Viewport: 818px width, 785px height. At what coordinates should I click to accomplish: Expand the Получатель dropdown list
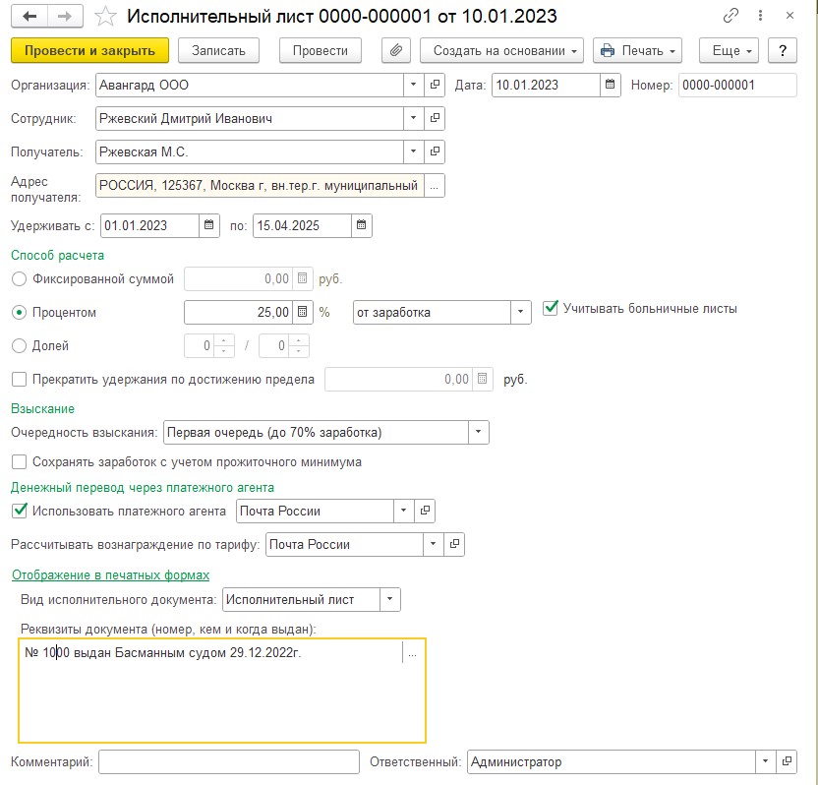pos(413,151)
